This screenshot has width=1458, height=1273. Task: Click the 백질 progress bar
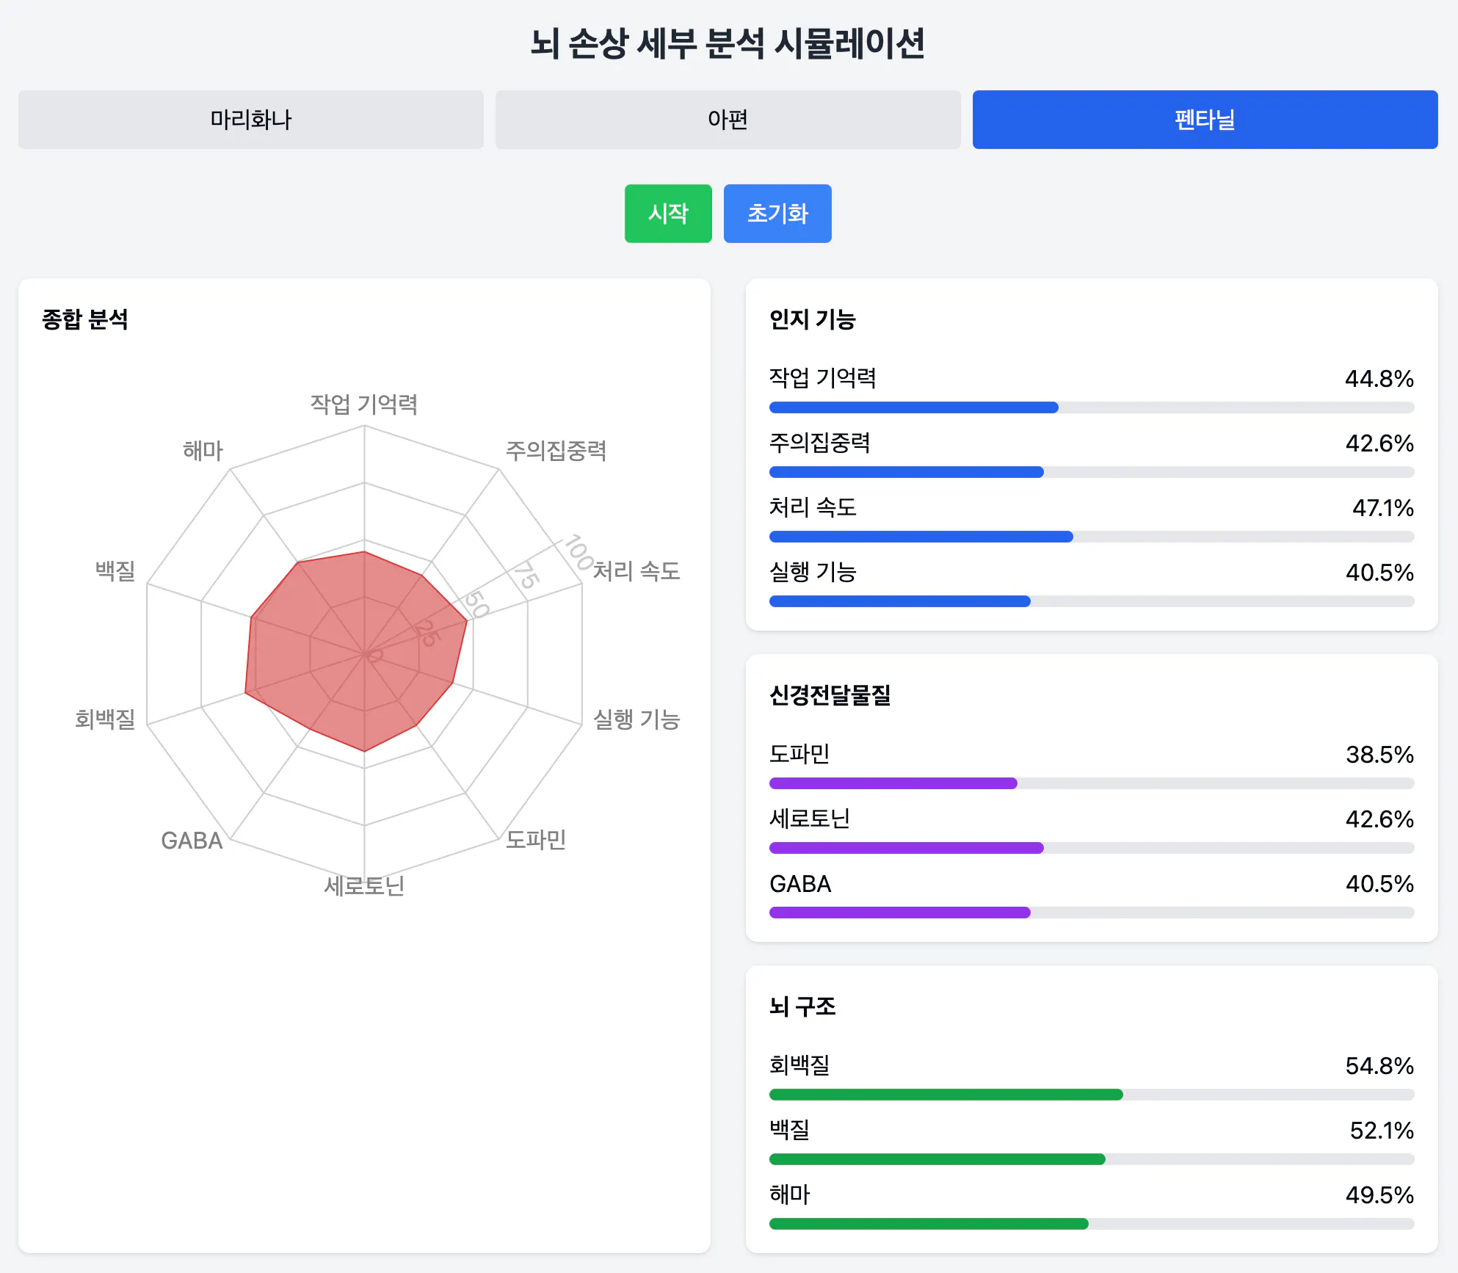tap(1091, 1158)
